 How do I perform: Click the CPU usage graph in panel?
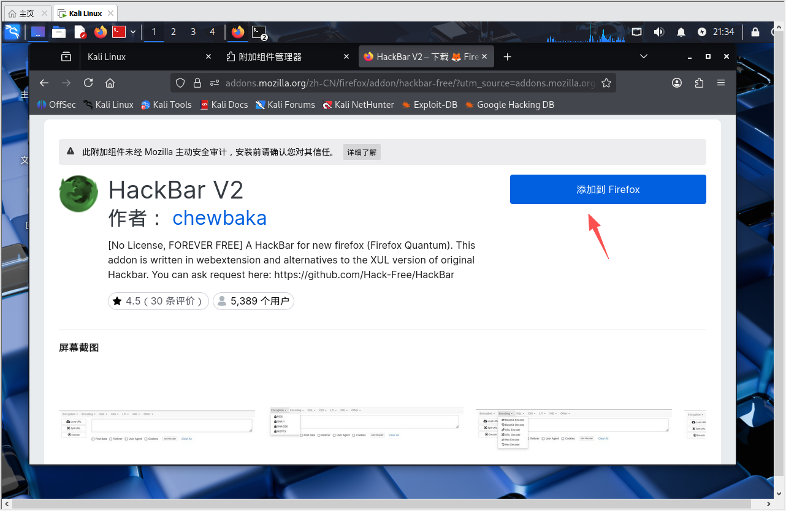pyautogui.click(x=586, y=32)
